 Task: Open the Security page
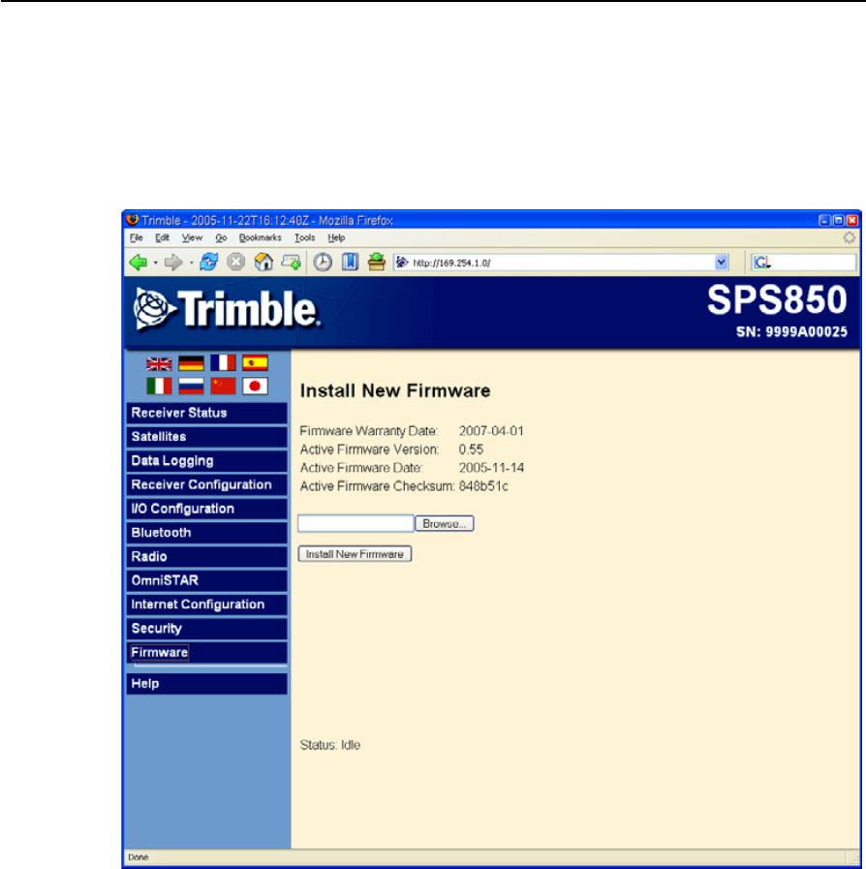(x=206, y=629)
